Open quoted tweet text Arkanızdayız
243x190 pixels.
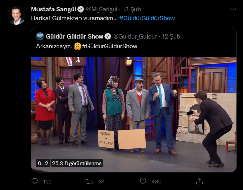[x=54, y=46]
